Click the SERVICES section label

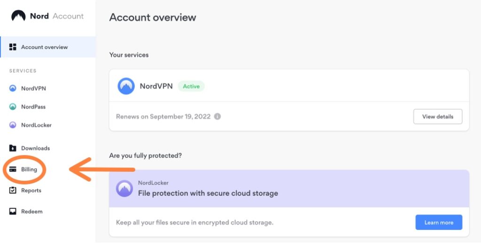[x=23, y=71]
